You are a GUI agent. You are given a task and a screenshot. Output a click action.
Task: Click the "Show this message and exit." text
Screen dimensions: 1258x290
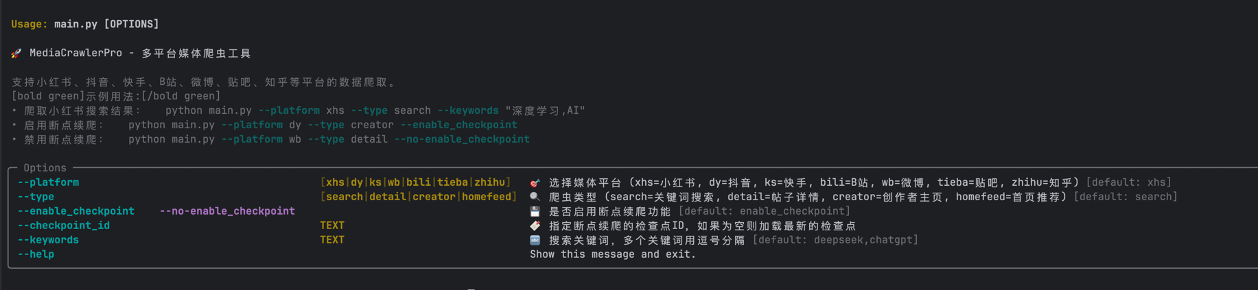tap(613, 254)
